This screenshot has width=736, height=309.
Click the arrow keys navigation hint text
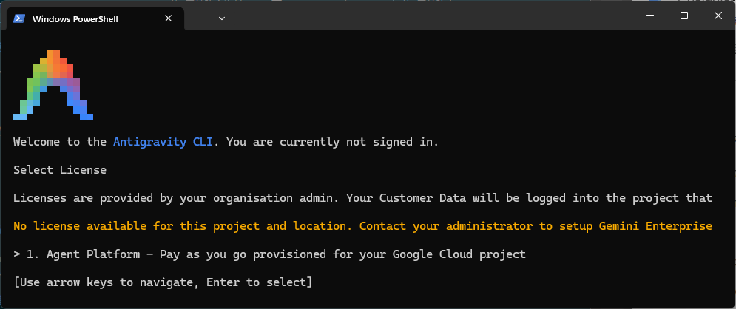pyautogui.click(x=163, y=282)
